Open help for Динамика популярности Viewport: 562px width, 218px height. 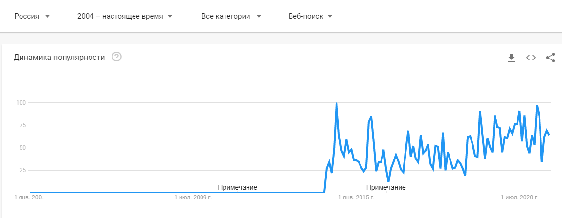click(116, 57)
